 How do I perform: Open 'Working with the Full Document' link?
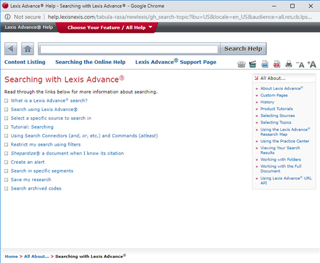point(281,169)
